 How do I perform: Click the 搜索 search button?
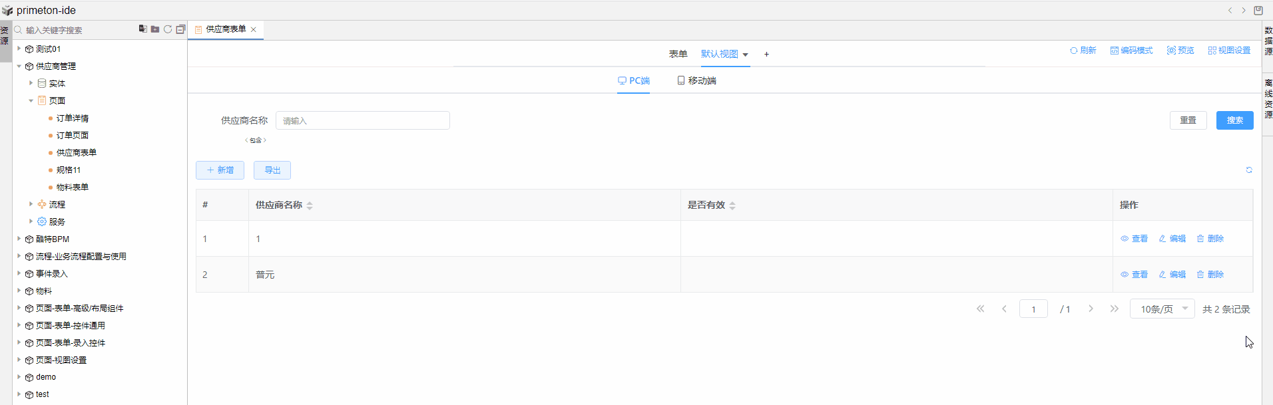pos(1234,120)
